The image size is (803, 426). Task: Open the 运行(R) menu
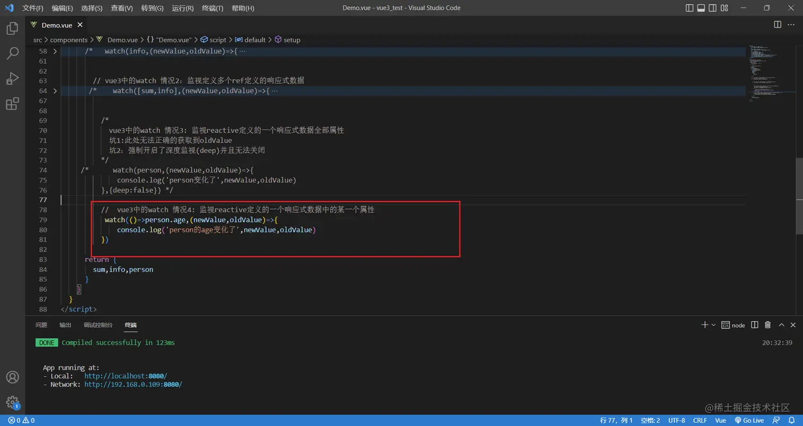click(x=183, y=8)
